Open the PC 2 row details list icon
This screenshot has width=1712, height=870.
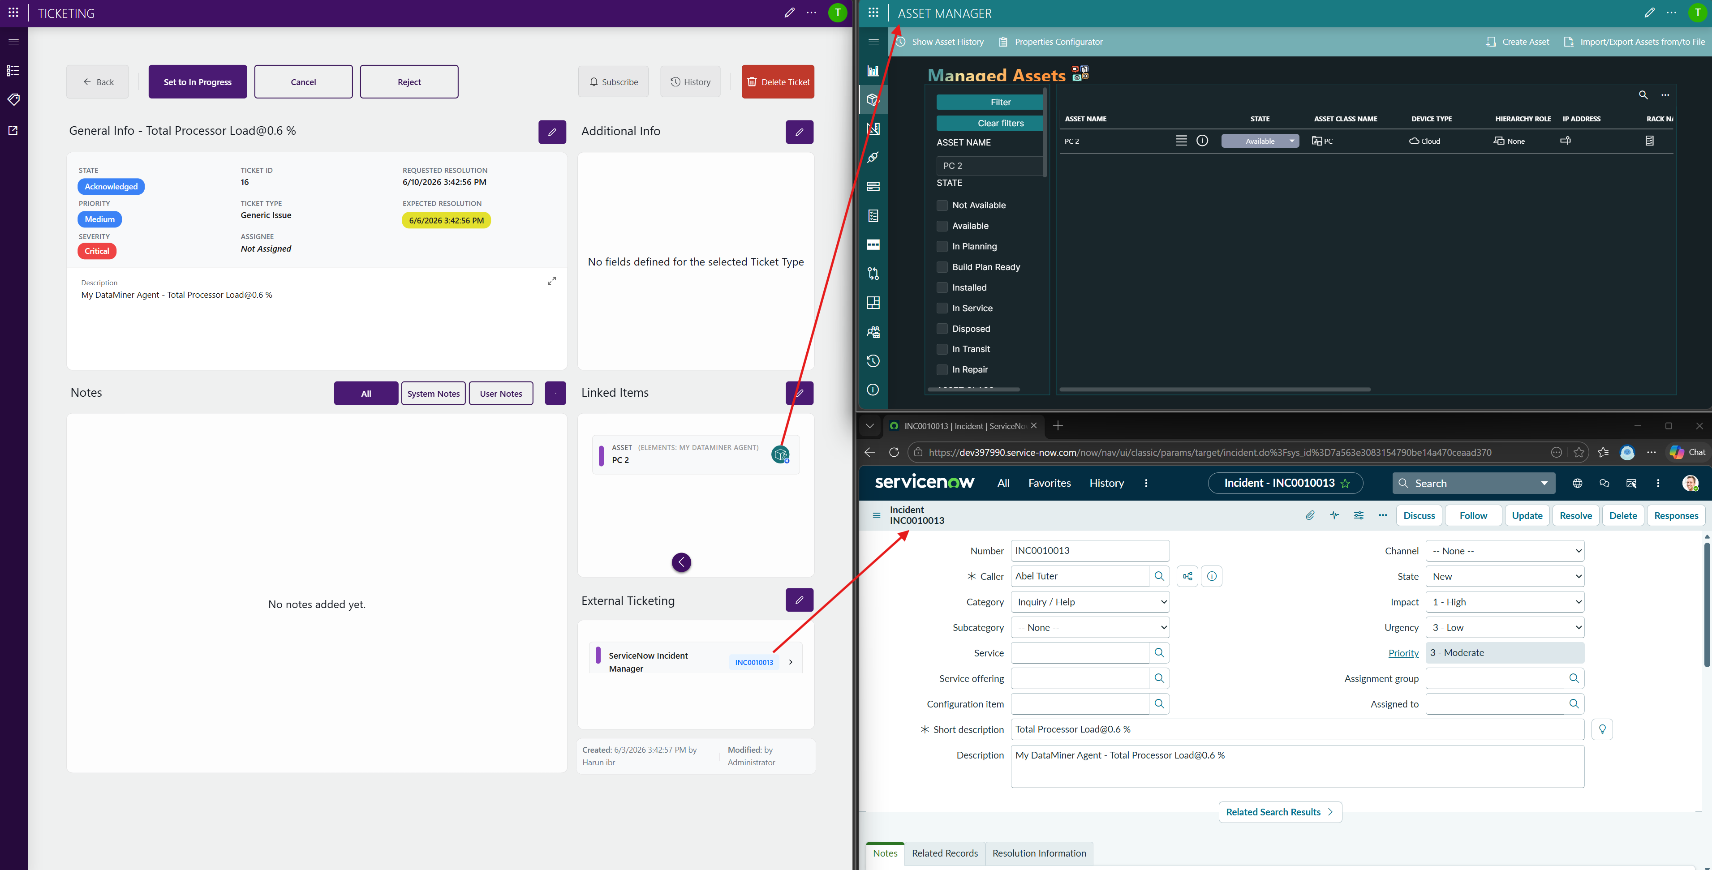(1181, 141)
